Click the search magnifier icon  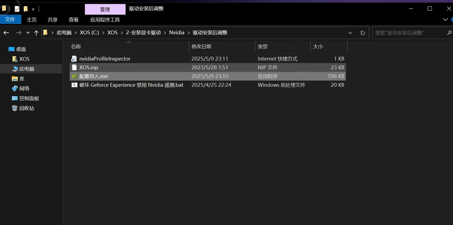tap(449, 33)
